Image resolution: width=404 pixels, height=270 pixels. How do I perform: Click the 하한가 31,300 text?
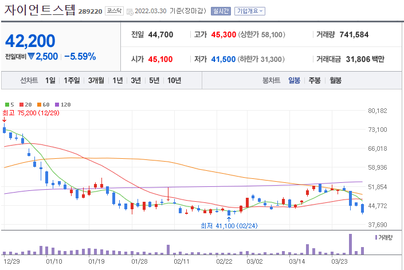[x=261, y=59]
